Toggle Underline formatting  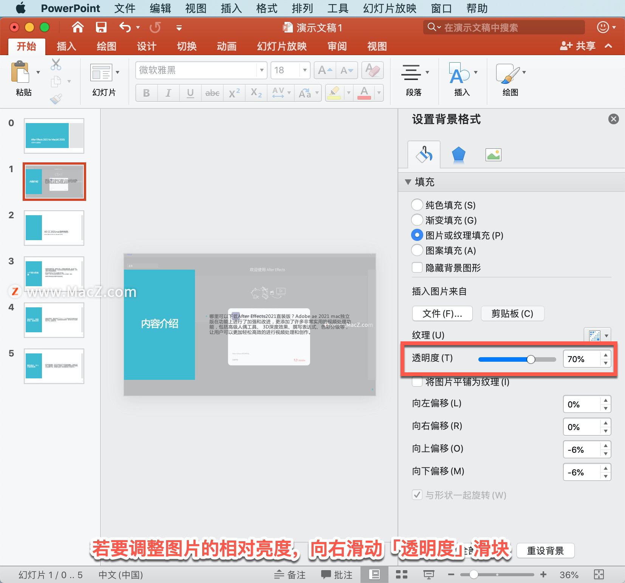coord(190,93)
